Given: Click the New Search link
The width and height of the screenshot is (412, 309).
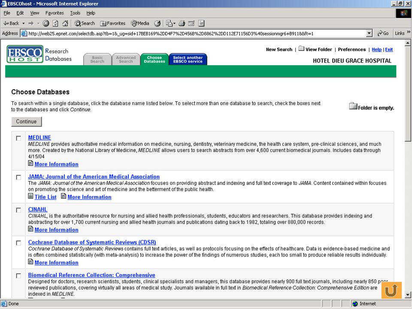Looking at the screenshot, I should point(279,49).
